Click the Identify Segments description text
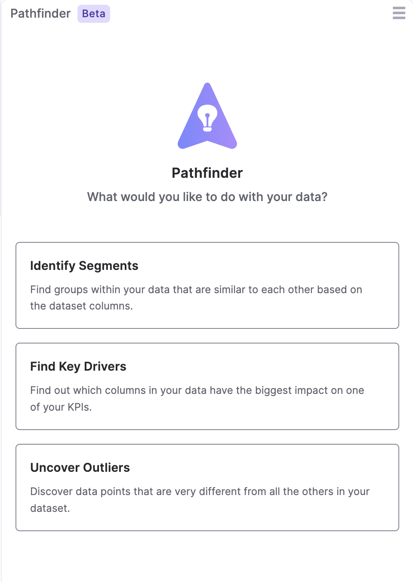 tap(196, 297)
